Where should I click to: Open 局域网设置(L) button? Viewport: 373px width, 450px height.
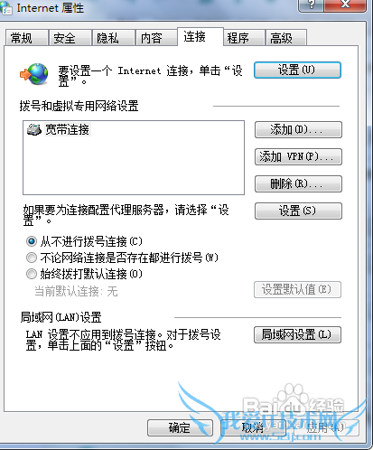[297, 334]
